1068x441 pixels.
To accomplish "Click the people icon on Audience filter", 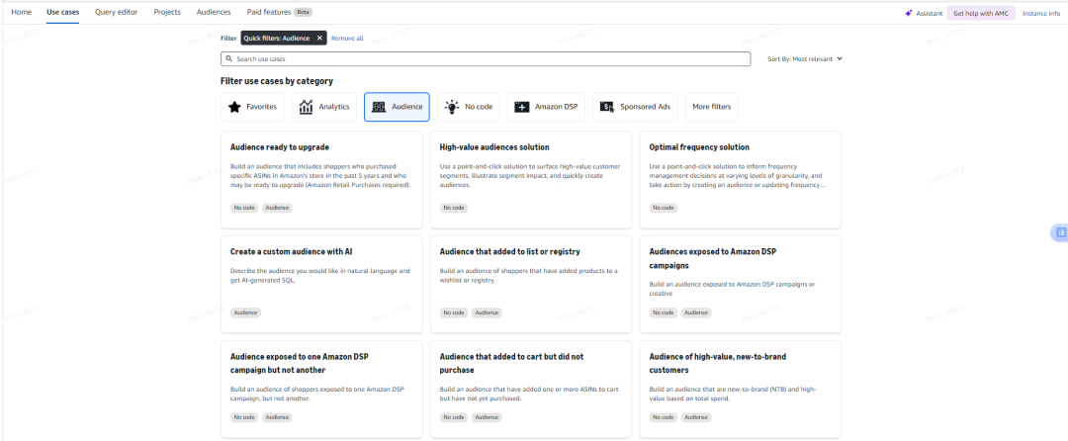I will (379, 107).
